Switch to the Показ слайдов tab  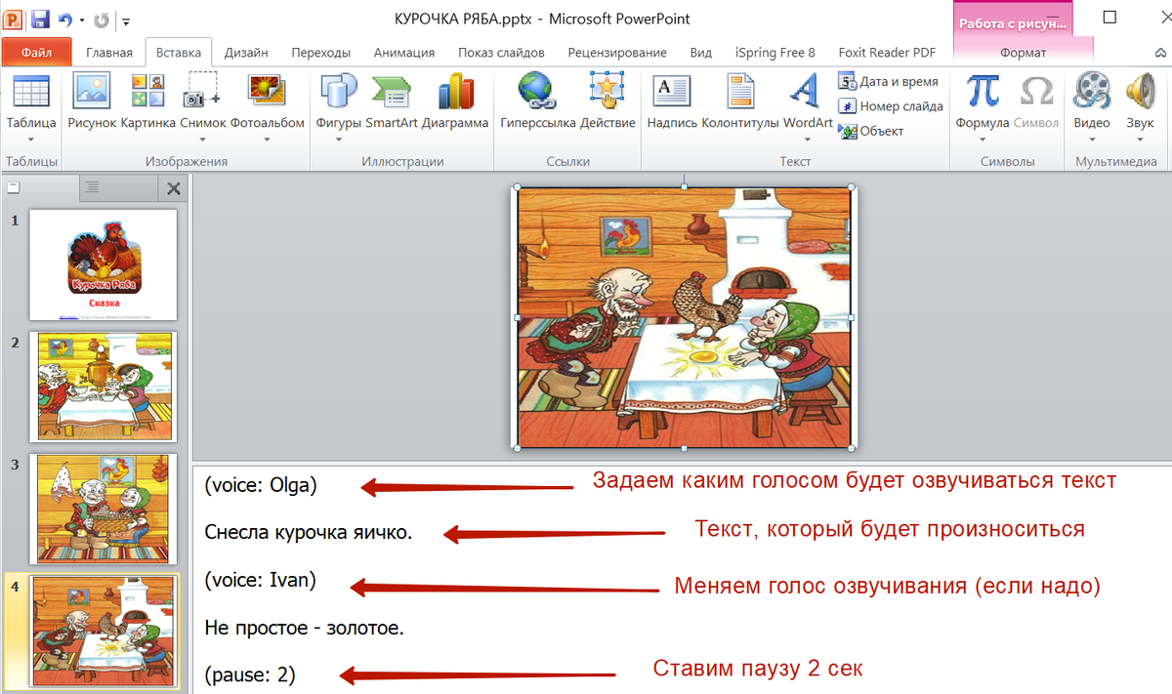coord(501,53)
